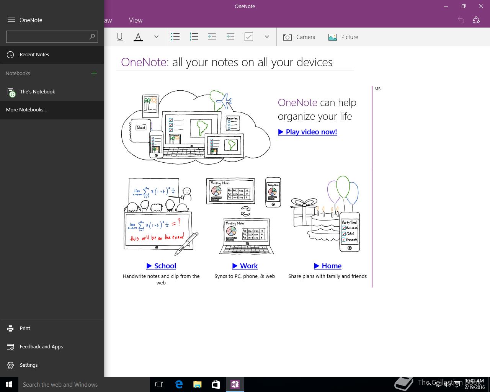Click the Play video now! link

tap(307, 132)
